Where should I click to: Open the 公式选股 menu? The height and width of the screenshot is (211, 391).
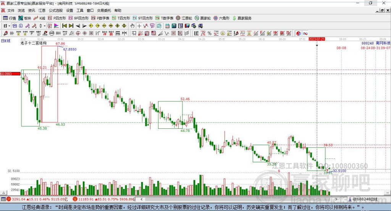point(56,10)
